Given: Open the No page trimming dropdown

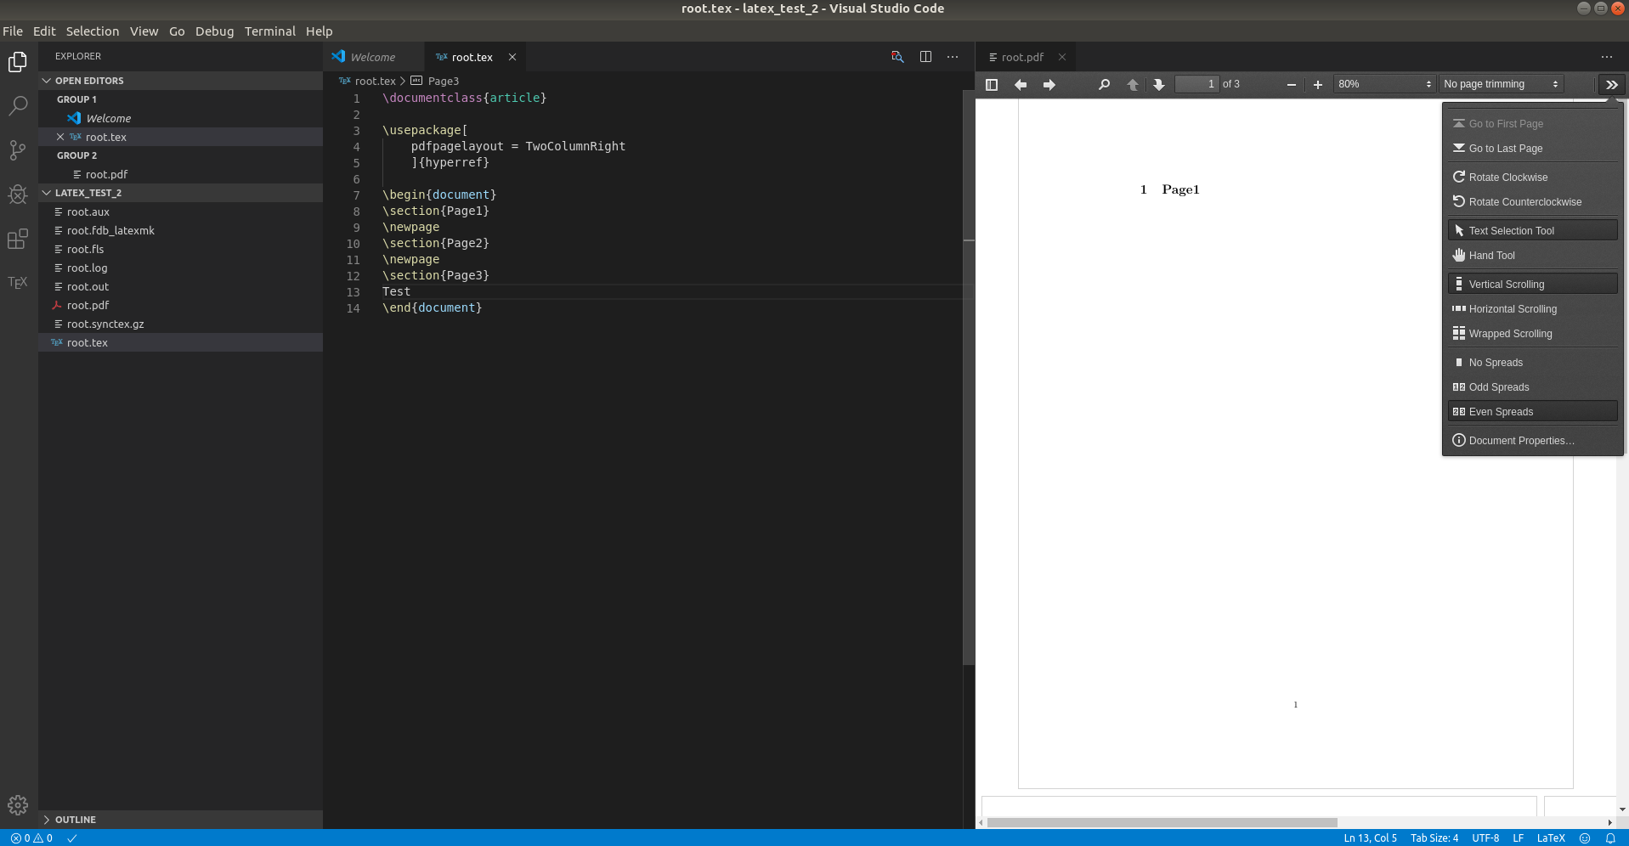Looking at the screenshot, I should [1498, 83].
